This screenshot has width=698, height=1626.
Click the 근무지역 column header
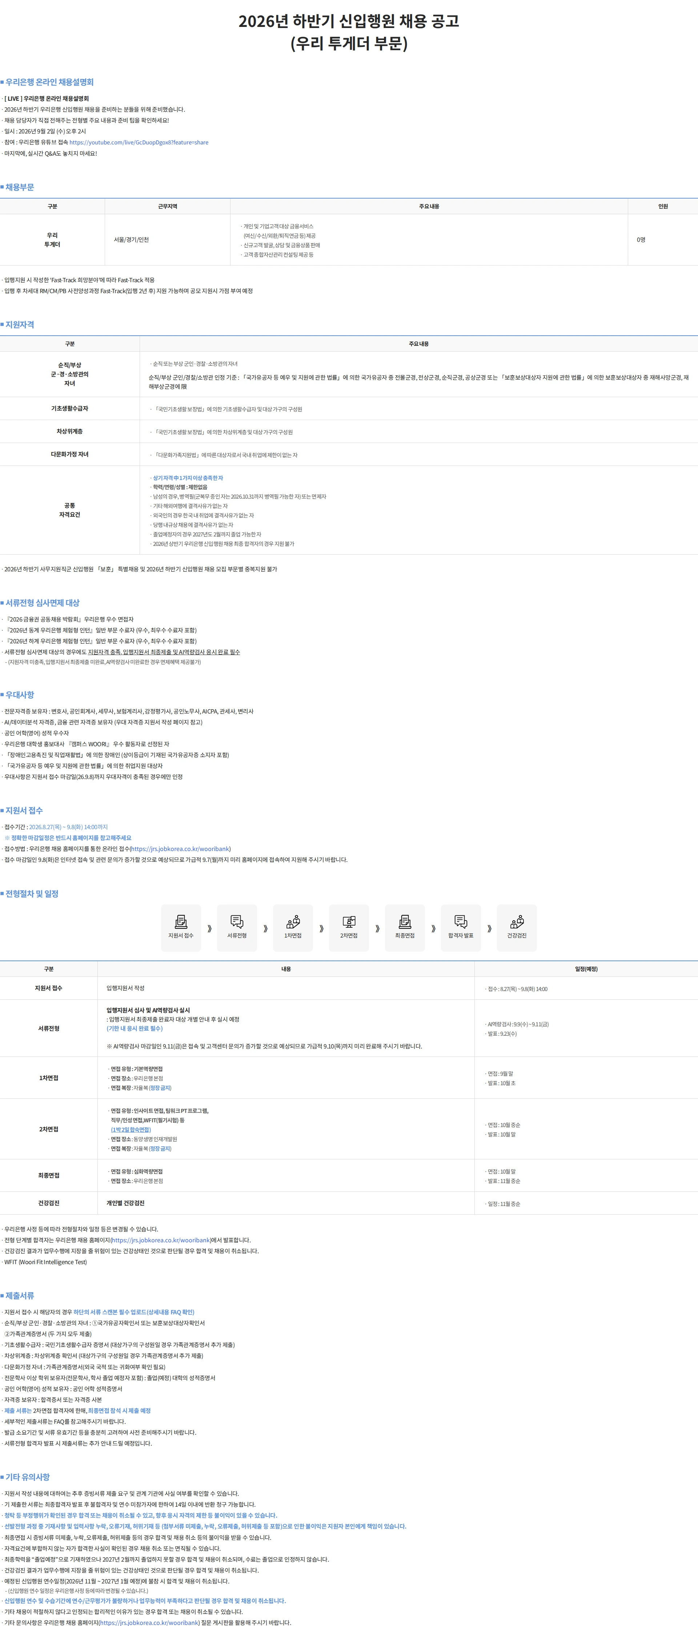pyautogui.click(x=167, y=207)
